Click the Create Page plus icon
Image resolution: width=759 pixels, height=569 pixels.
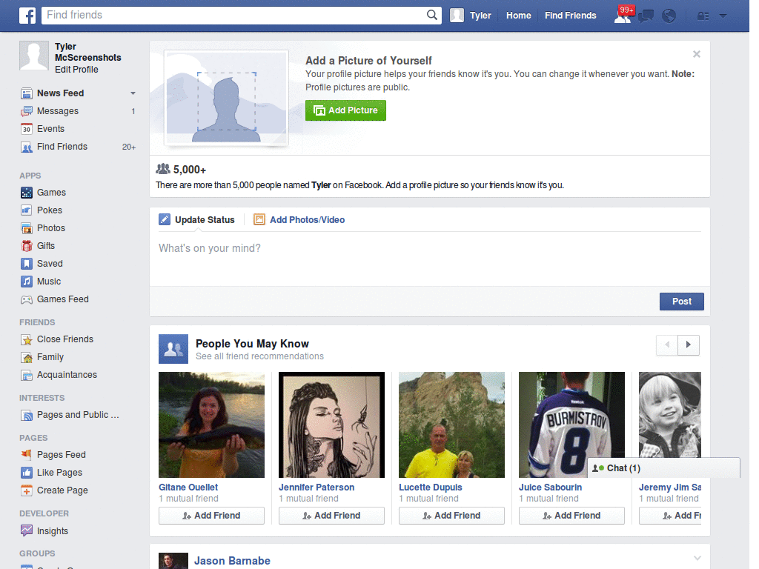(27, 490)
